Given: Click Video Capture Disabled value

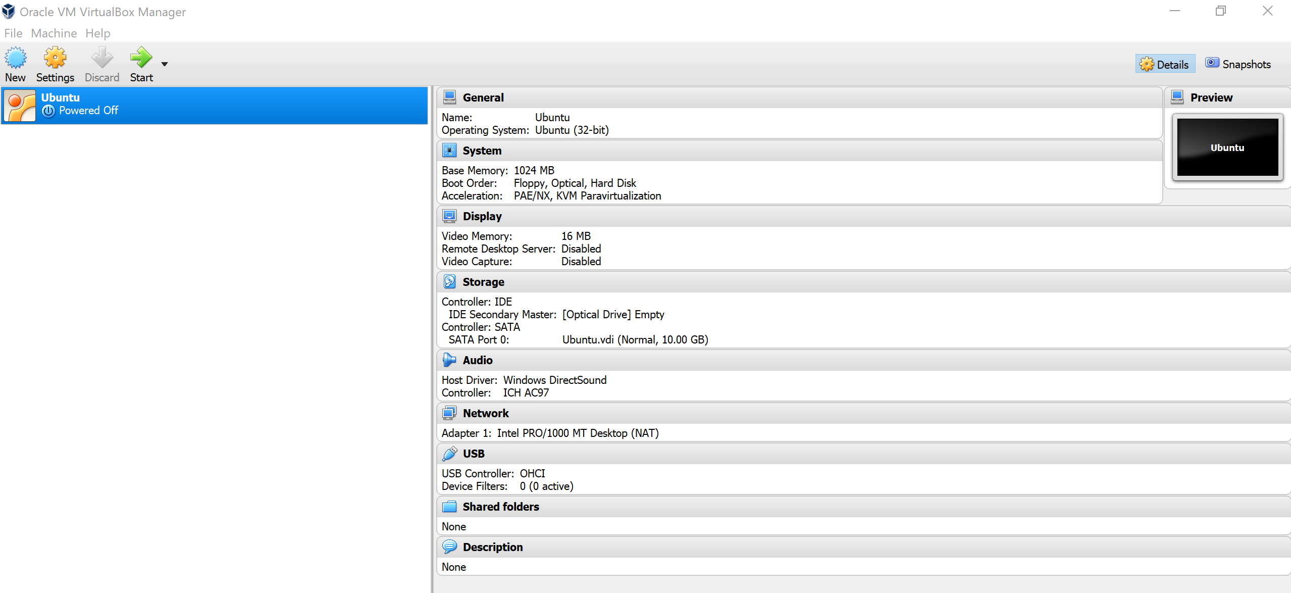Looking at the screenshot, I should coord(581,261).
